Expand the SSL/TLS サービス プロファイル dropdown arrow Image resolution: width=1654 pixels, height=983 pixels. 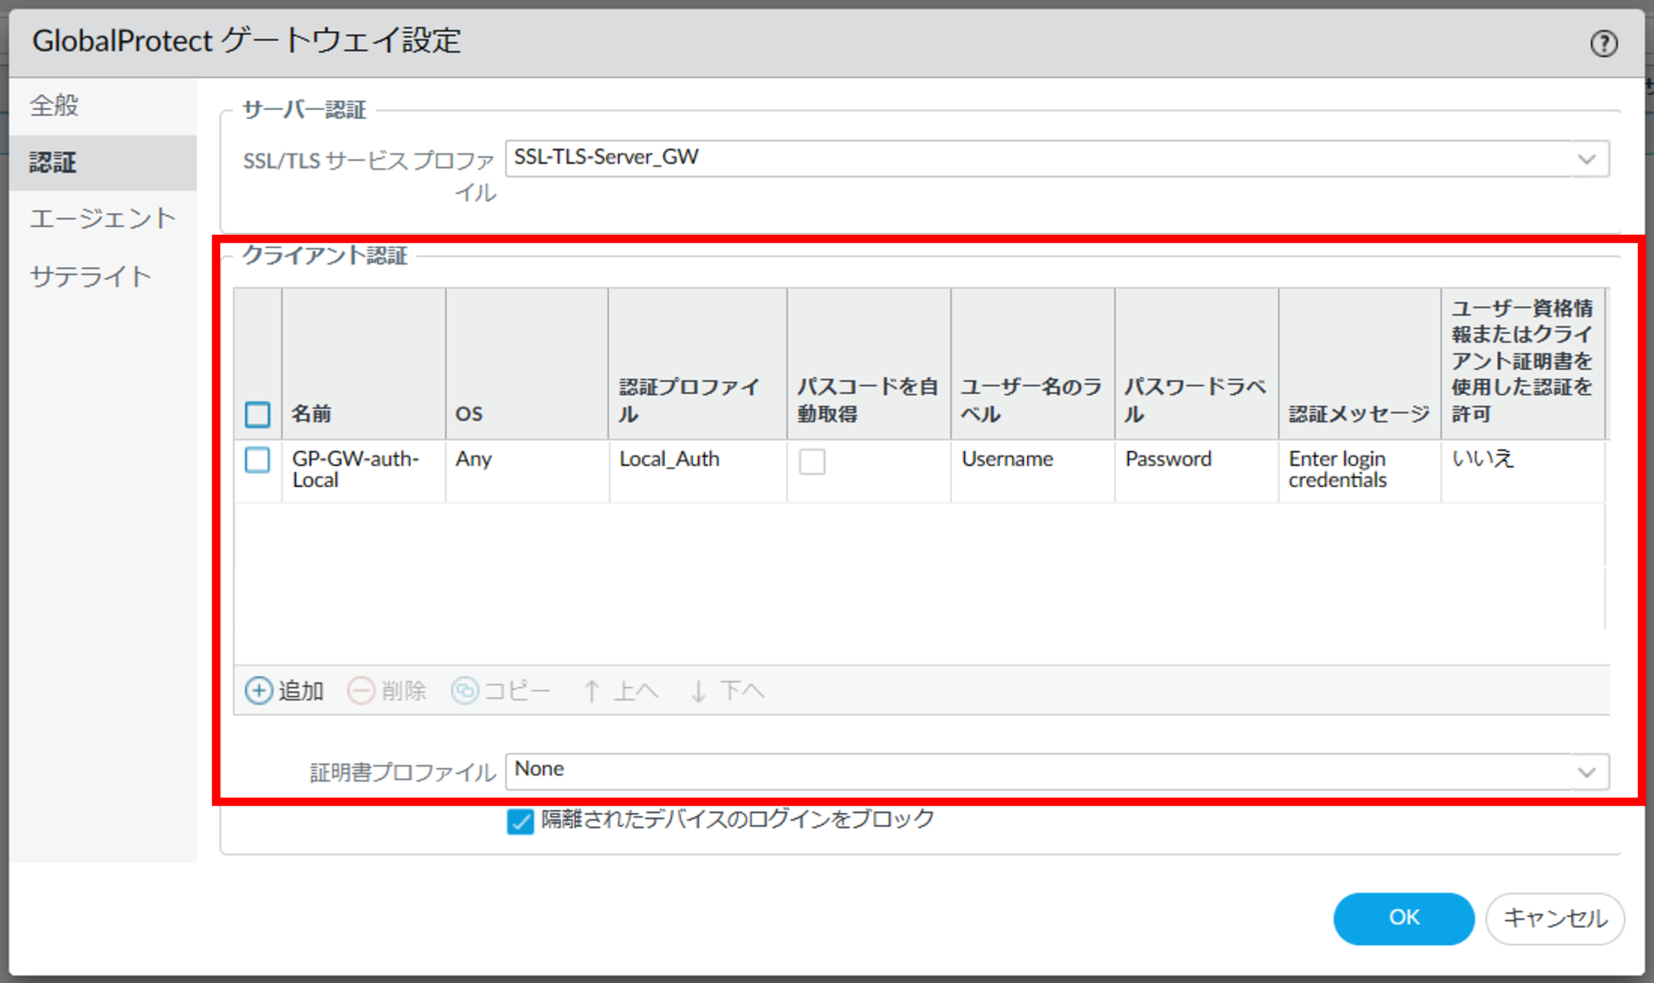(1586, 159)
